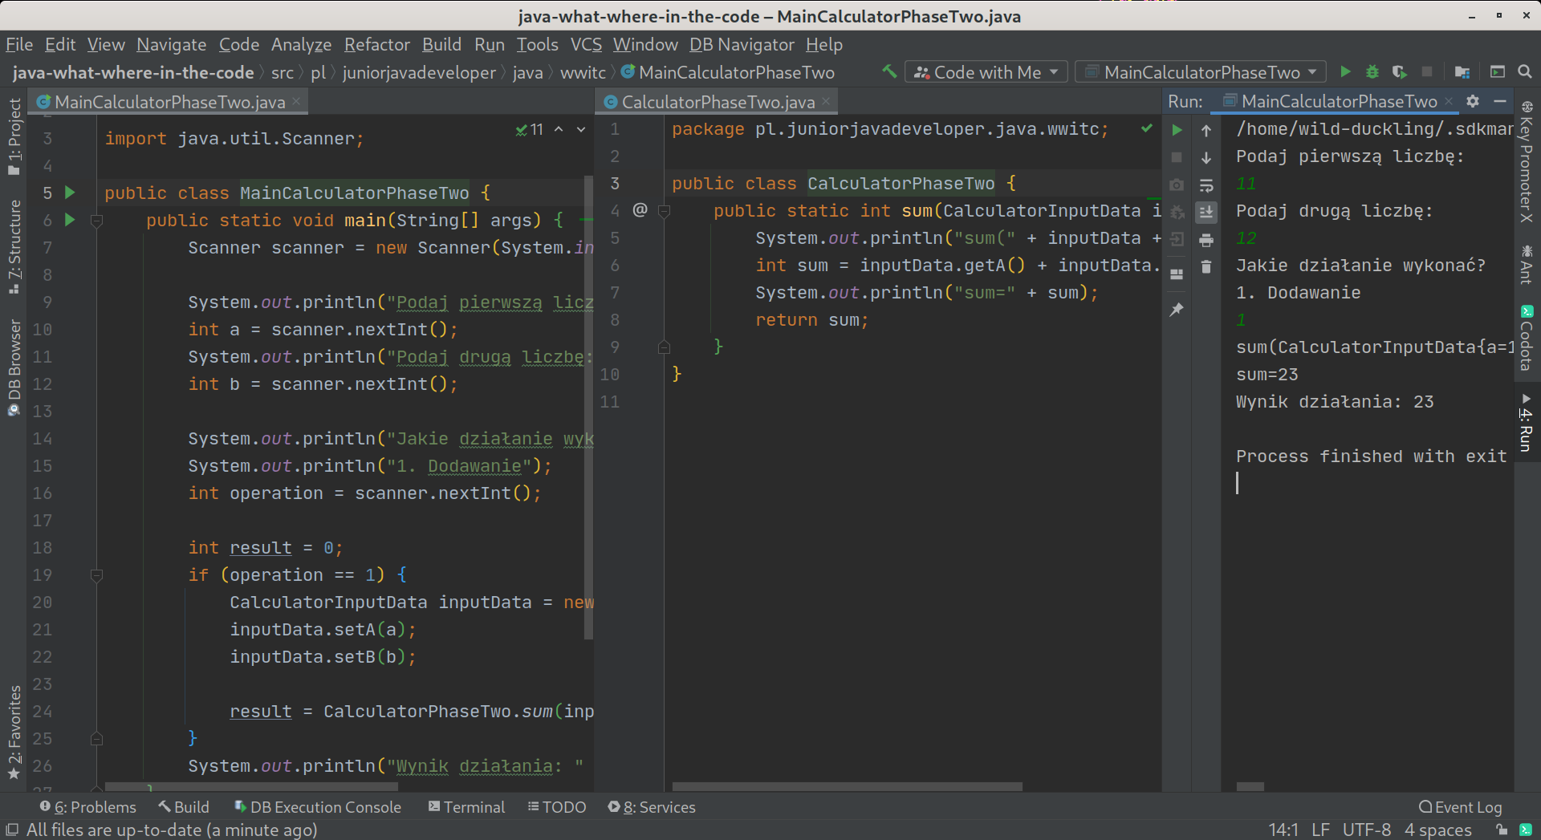Run with Coverage from the main toolbar

click(1400, 72)
